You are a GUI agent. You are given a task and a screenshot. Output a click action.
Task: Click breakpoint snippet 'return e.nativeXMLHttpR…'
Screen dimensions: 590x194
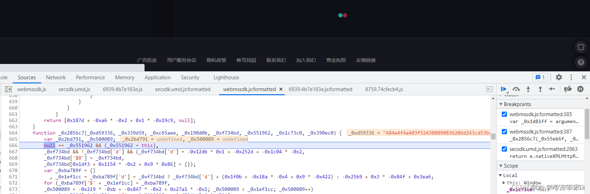tap(544, 156)
